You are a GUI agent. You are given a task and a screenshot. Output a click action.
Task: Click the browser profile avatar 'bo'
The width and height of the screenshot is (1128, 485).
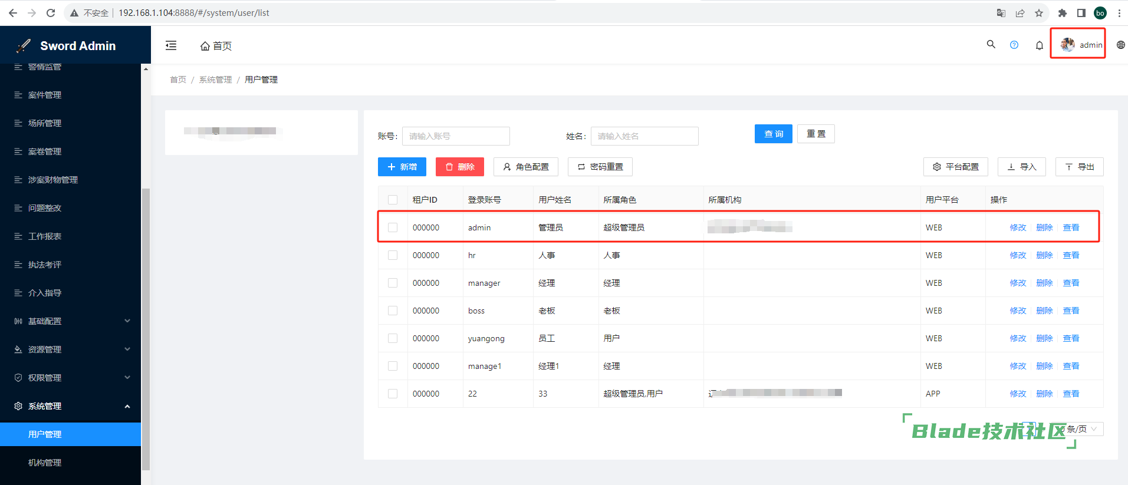coord(1100,13)
